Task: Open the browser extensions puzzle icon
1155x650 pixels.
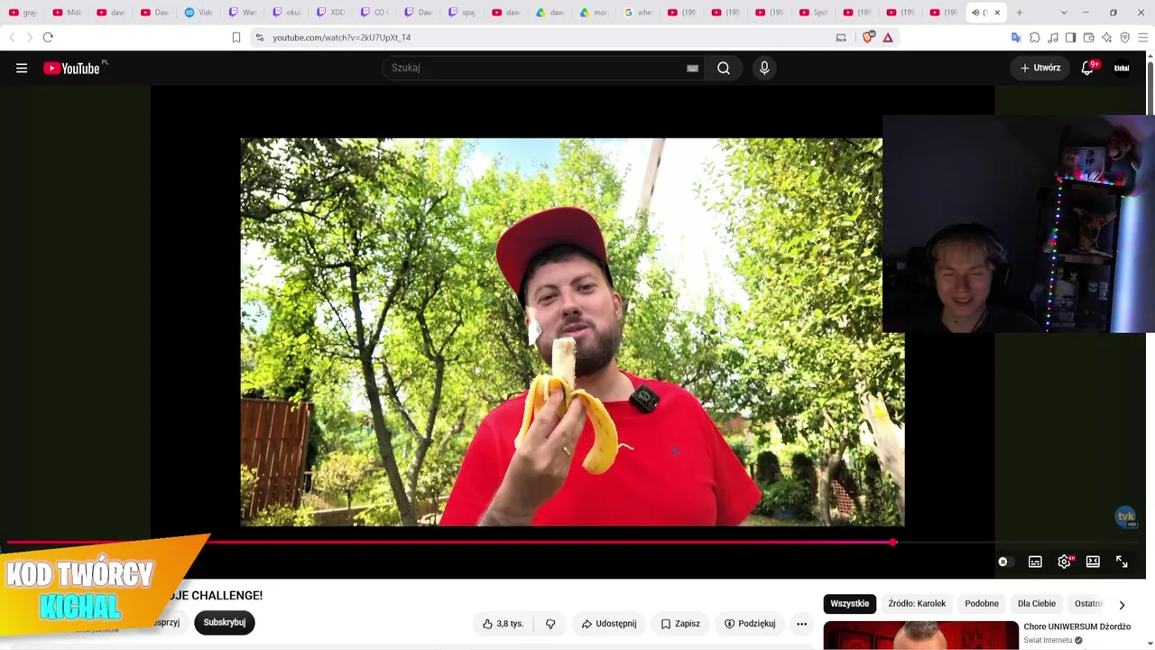Action: coord(1035,37)
